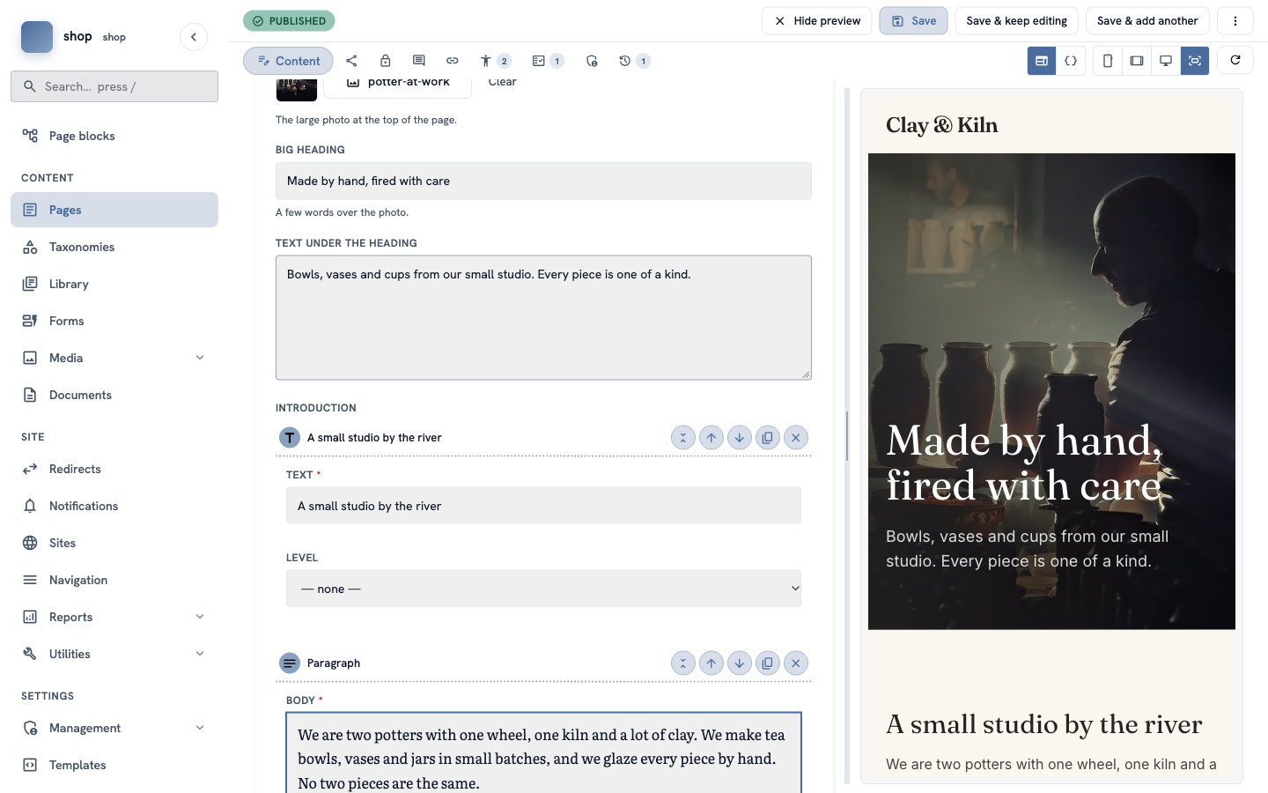Click the Clay & Kiln preview title
Image resolution: width=1268 pixels, height=793 pixels.
[x=941, y=125]
